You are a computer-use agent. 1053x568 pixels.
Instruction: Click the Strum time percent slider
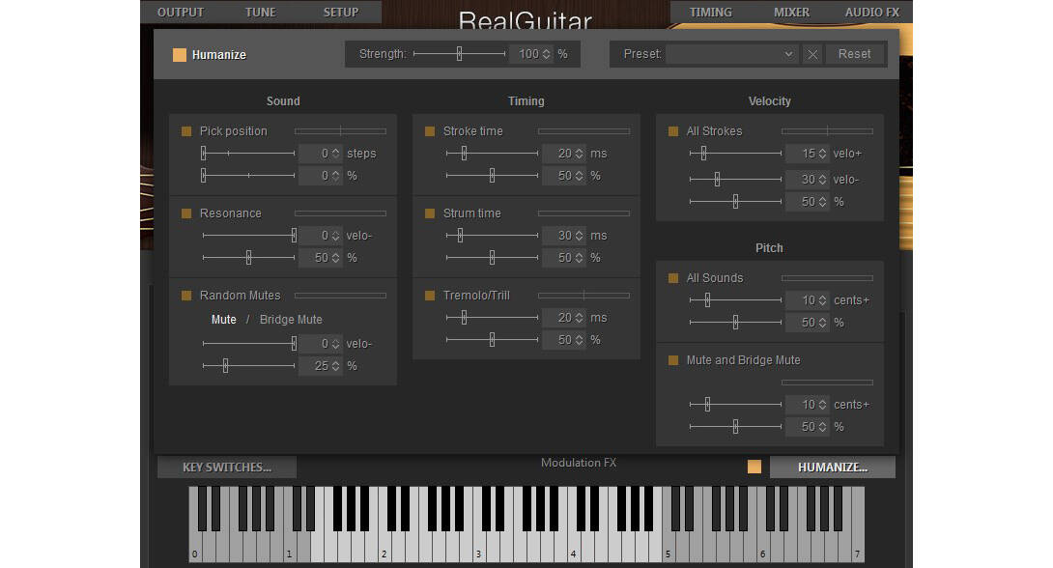[492, 258]
